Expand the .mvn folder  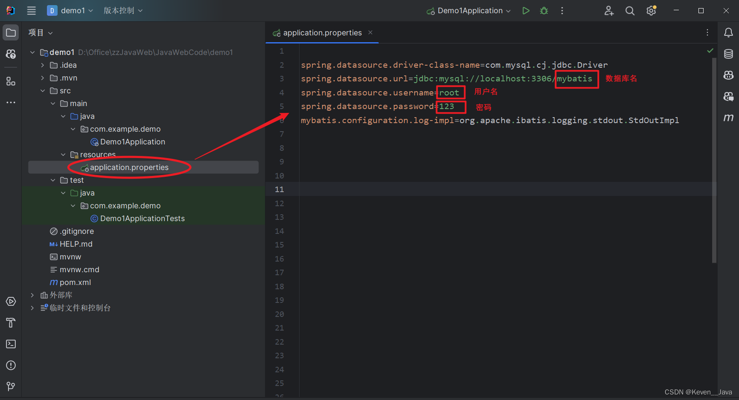[43, 78]
